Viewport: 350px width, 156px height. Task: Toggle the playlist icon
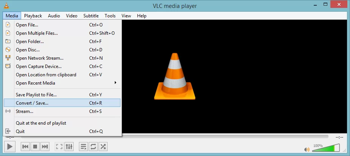(x=83, y=147)
